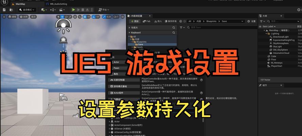Open the 平台 platforms dropdown

tap(104, 10)
